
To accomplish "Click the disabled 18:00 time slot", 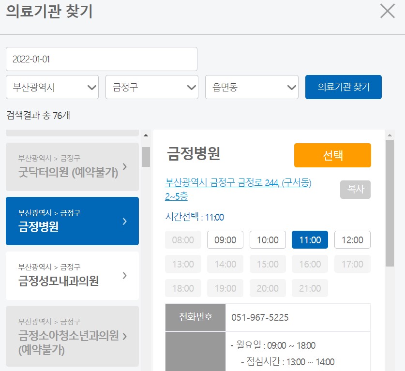I will tap(183, 288).
